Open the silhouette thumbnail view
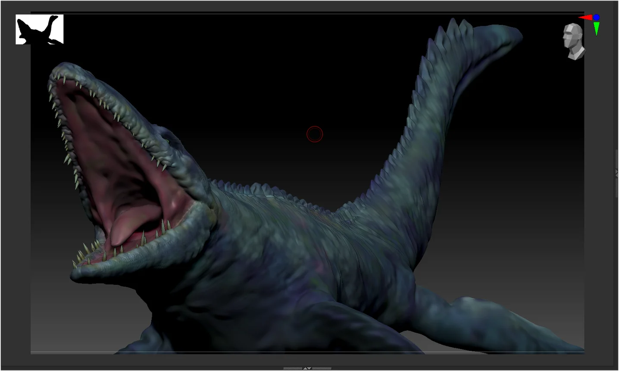The image size is (619, 371). click(40, 29)
